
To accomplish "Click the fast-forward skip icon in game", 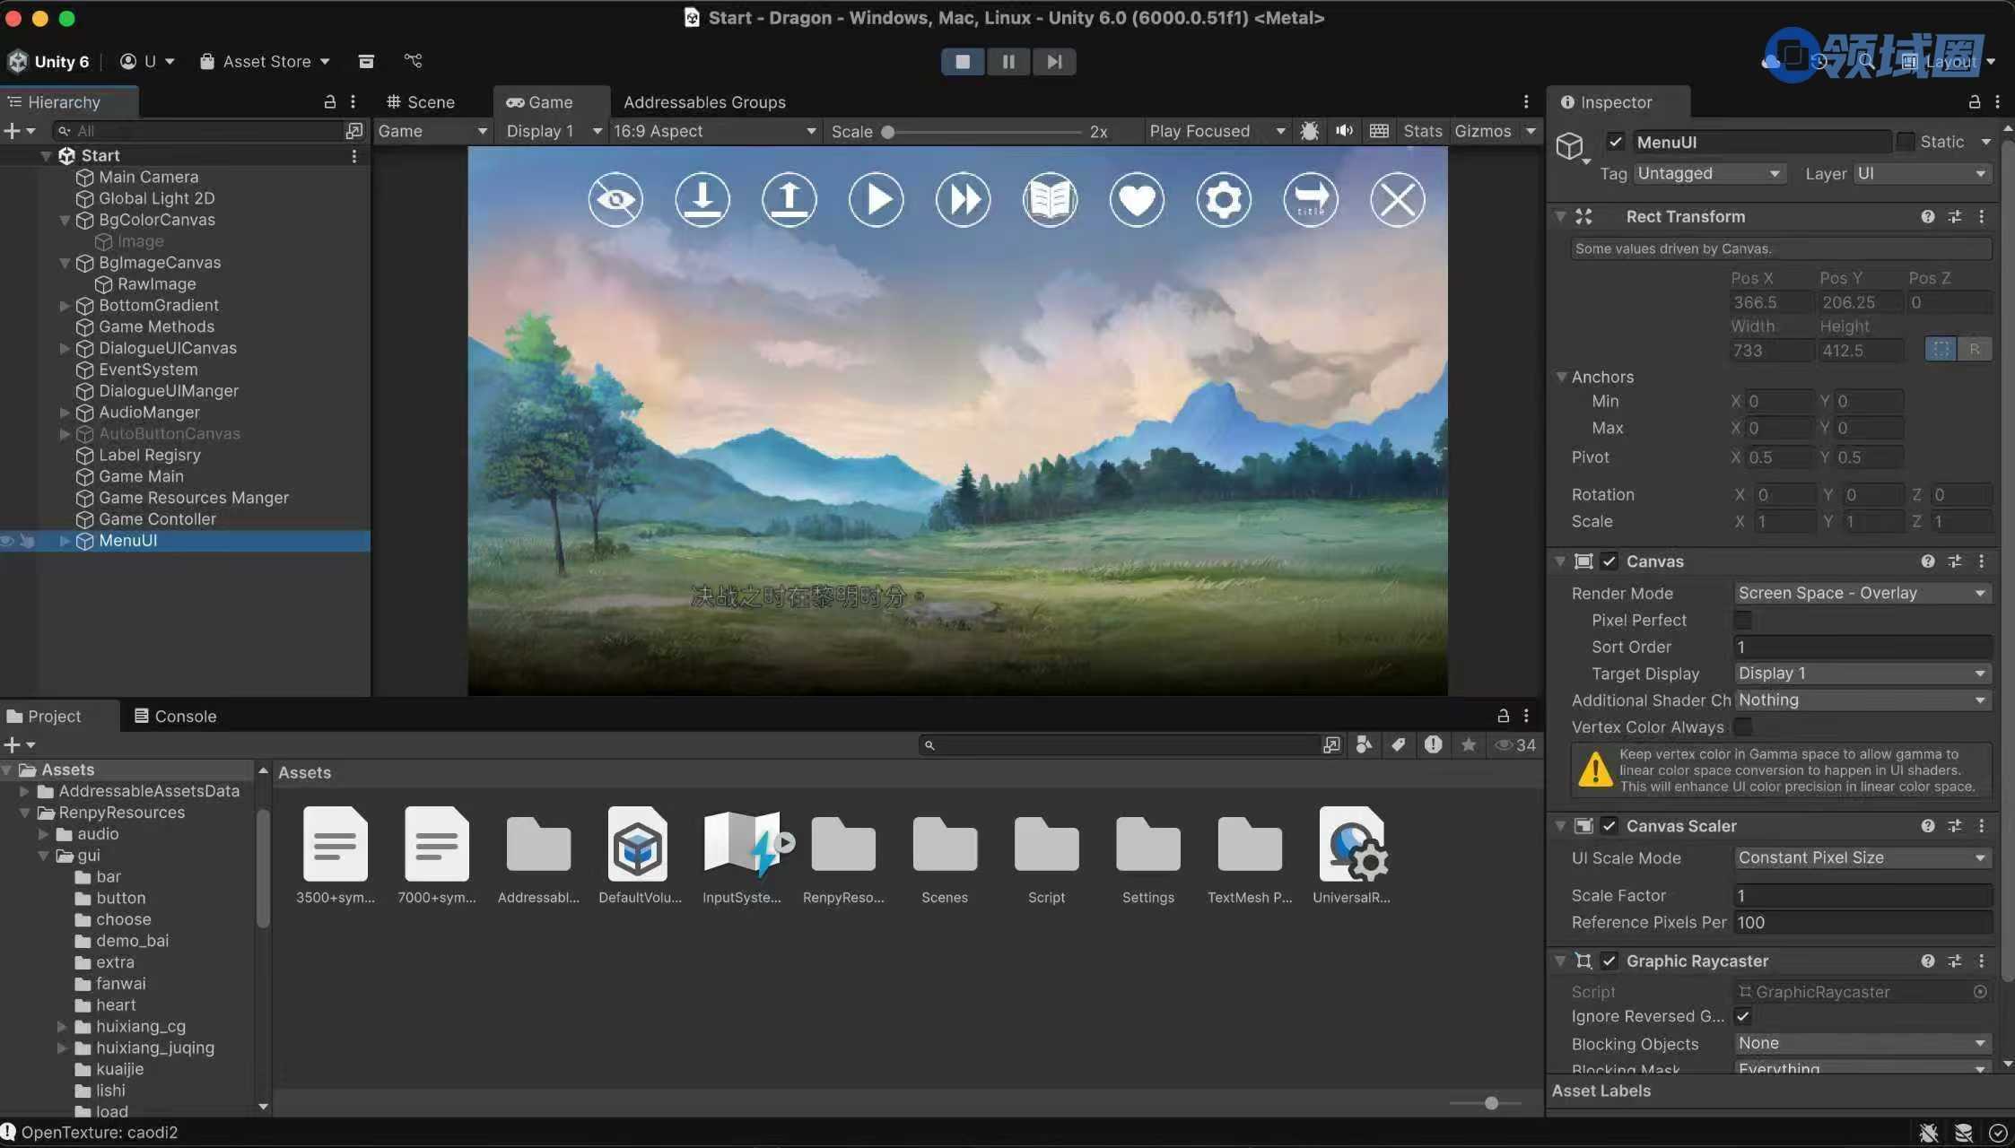I will click(963, 199).
